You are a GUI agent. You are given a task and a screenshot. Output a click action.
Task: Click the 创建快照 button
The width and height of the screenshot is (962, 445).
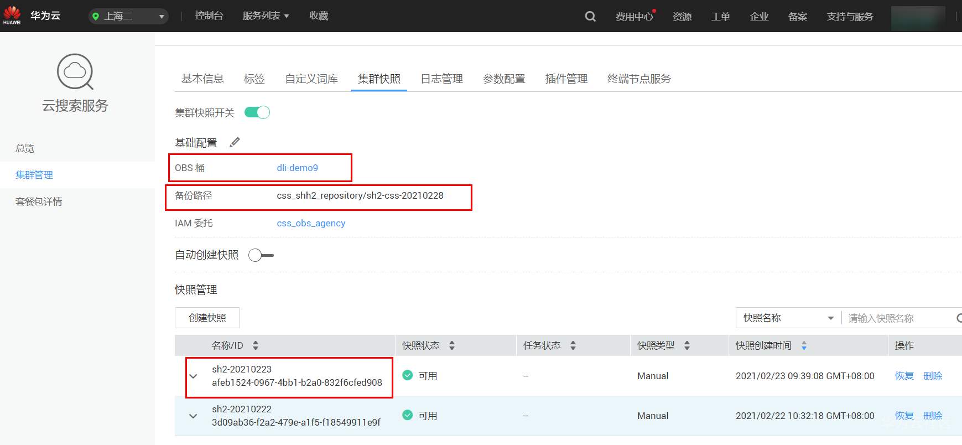click(x=207, y=318)
